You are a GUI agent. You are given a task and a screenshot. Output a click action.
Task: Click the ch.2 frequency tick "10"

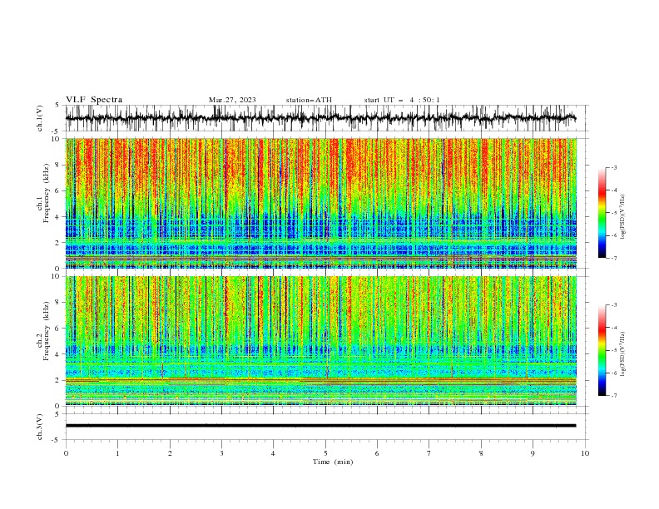click(55, 276)
